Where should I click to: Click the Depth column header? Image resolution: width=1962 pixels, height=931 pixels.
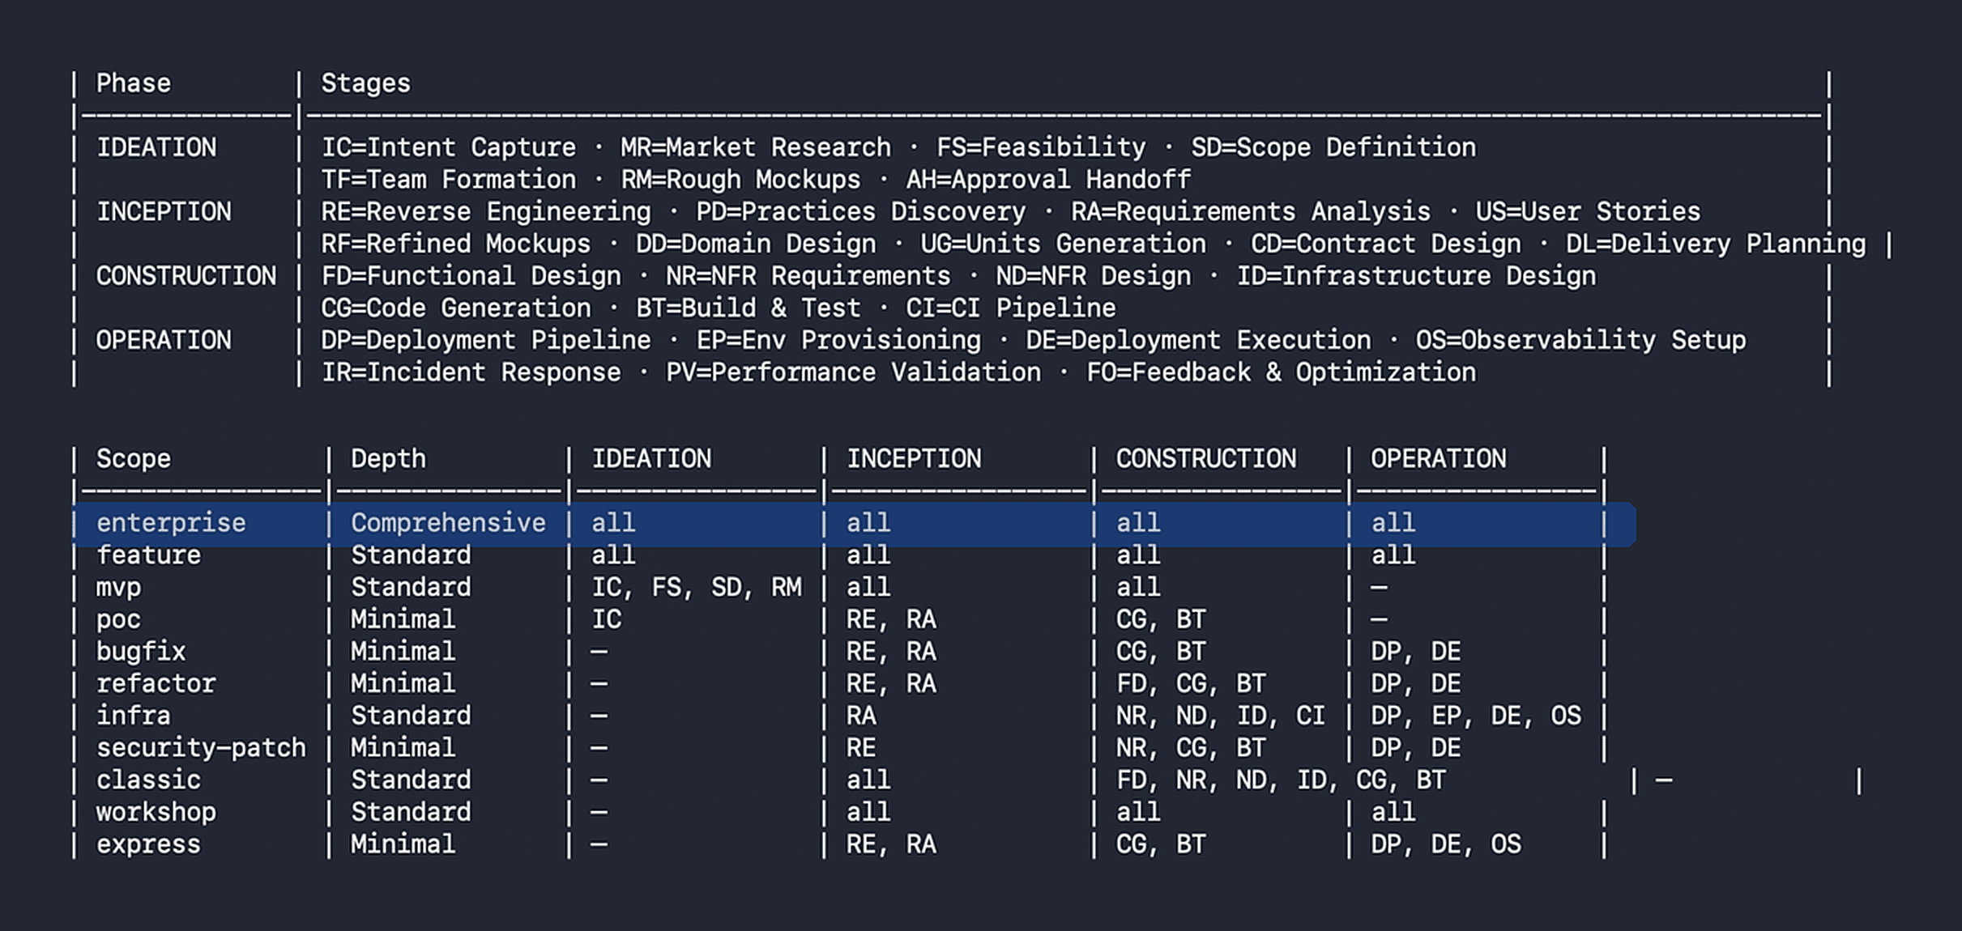click(388, 459)
